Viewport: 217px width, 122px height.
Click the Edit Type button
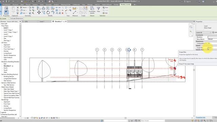click(215, 33)
